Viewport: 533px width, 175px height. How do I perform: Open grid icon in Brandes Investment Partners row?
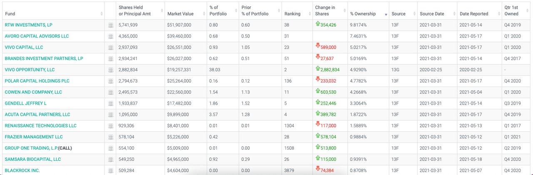pos(111,59)
